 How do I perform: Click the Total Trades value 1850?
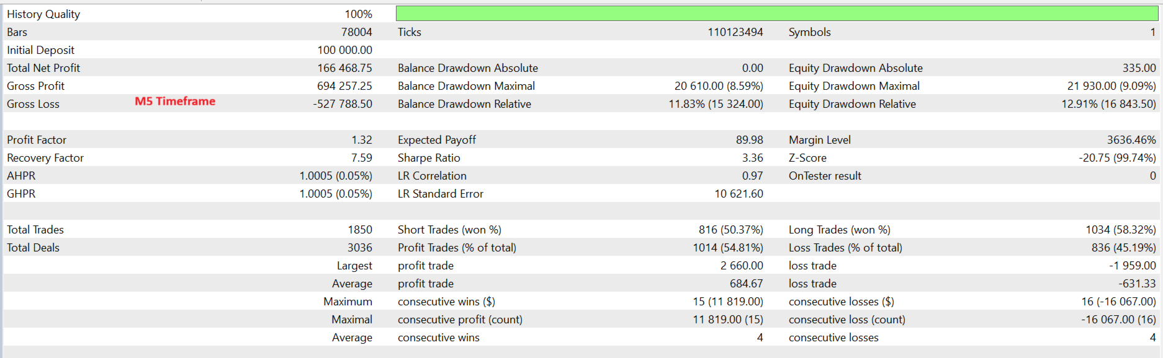(359, 230)
